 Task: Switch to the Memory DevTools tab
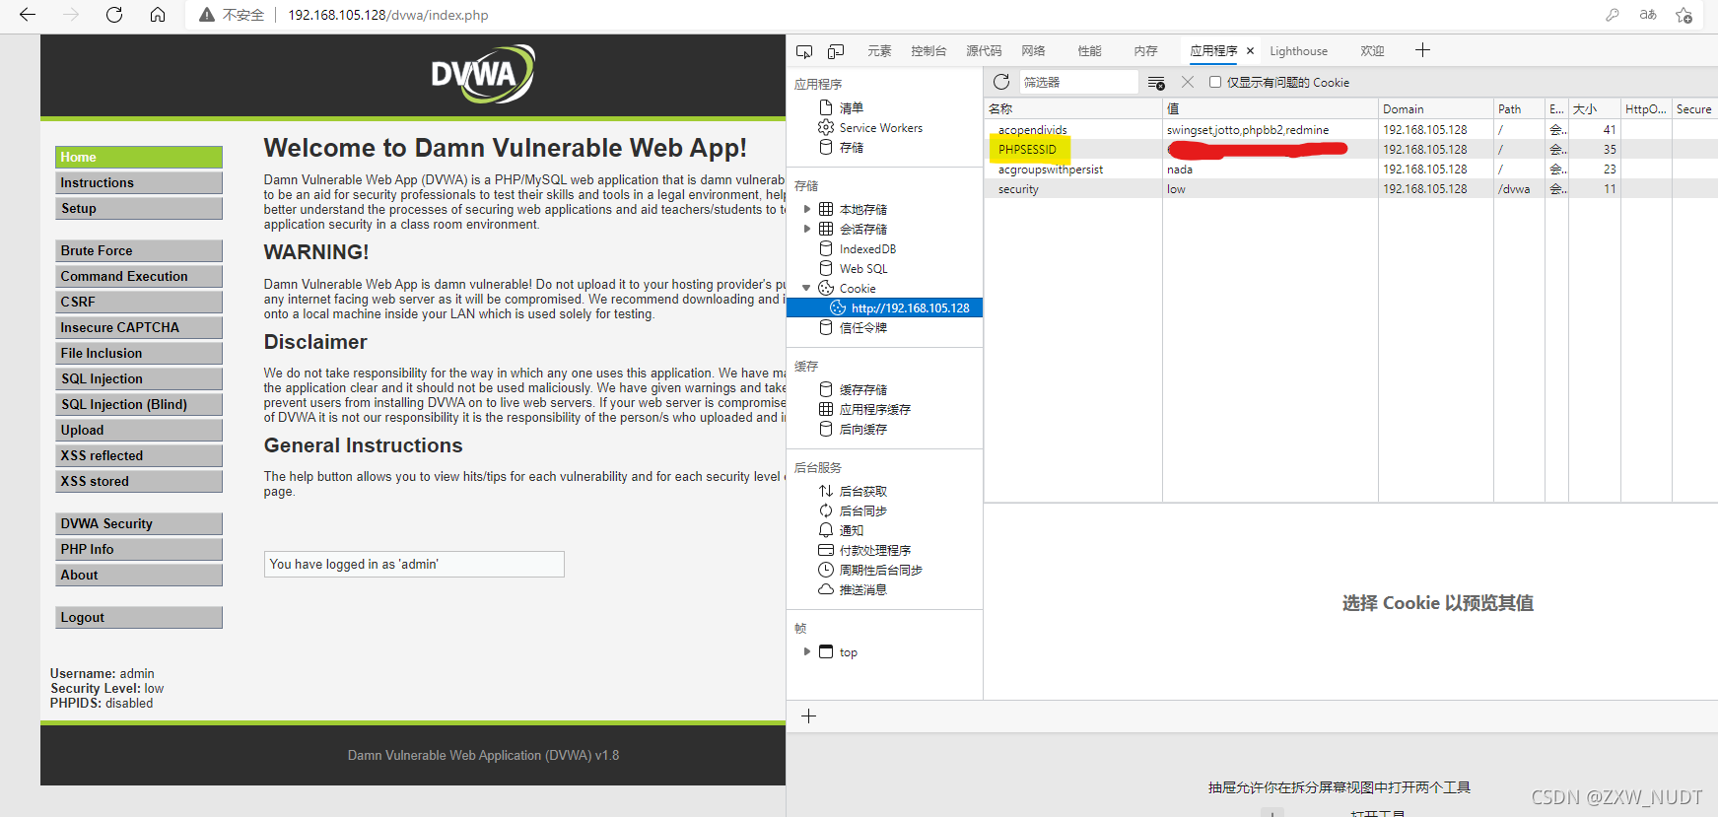coord(1145,51)
